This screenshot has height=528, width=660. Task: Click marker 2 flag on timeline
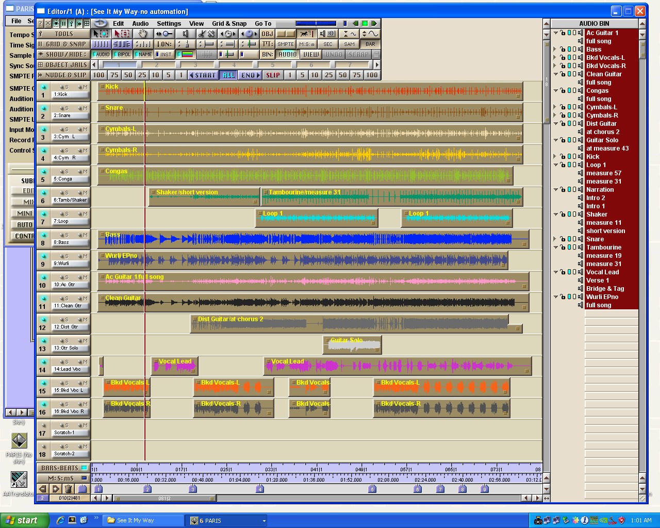coord(147,489)
